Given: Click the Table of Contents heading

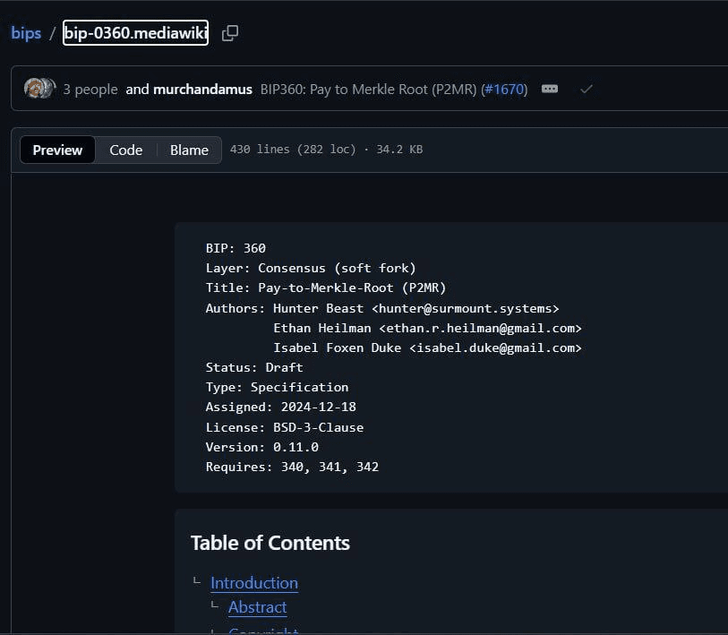Looking at the screenshot, I should coord(270,543).
